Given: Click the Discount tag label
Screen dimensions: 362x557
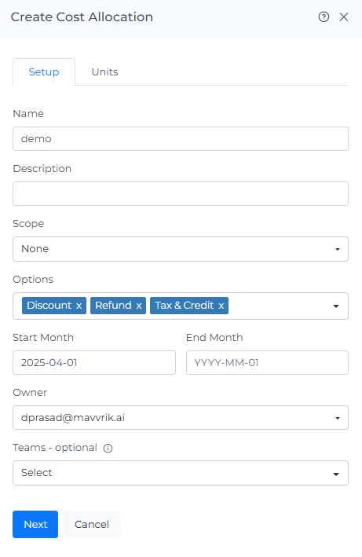Looking at the screenshot, I should (49, 306).
